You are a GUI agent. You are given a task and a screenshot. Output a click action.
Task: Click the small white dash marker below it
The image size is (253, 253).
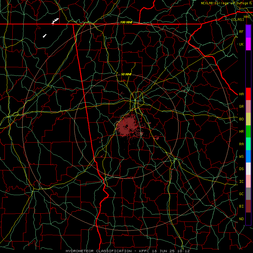click(45, 36)
